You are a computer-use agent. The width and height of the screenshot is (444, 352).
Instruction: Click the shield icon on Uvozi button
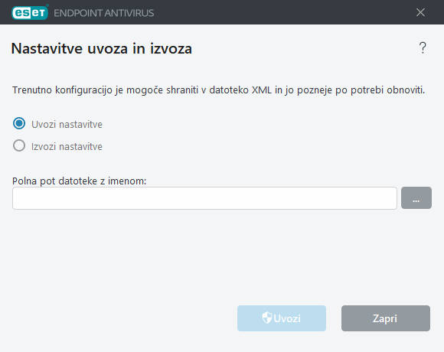point(267,318)
